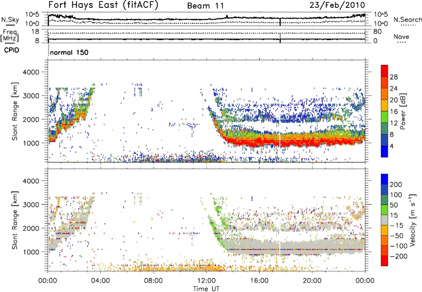The width and height of the screenshot is (422, 292).
Task: Click the '4000' tick on the power panel axis
Action: [x=31, y=72]
